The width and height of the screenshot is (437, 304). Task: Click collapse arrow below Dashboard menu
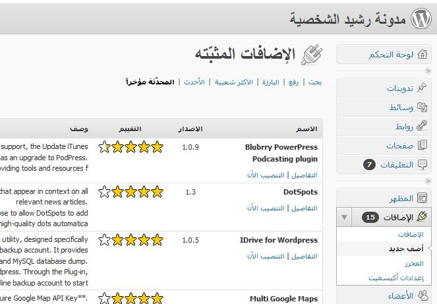pos(427,71)
